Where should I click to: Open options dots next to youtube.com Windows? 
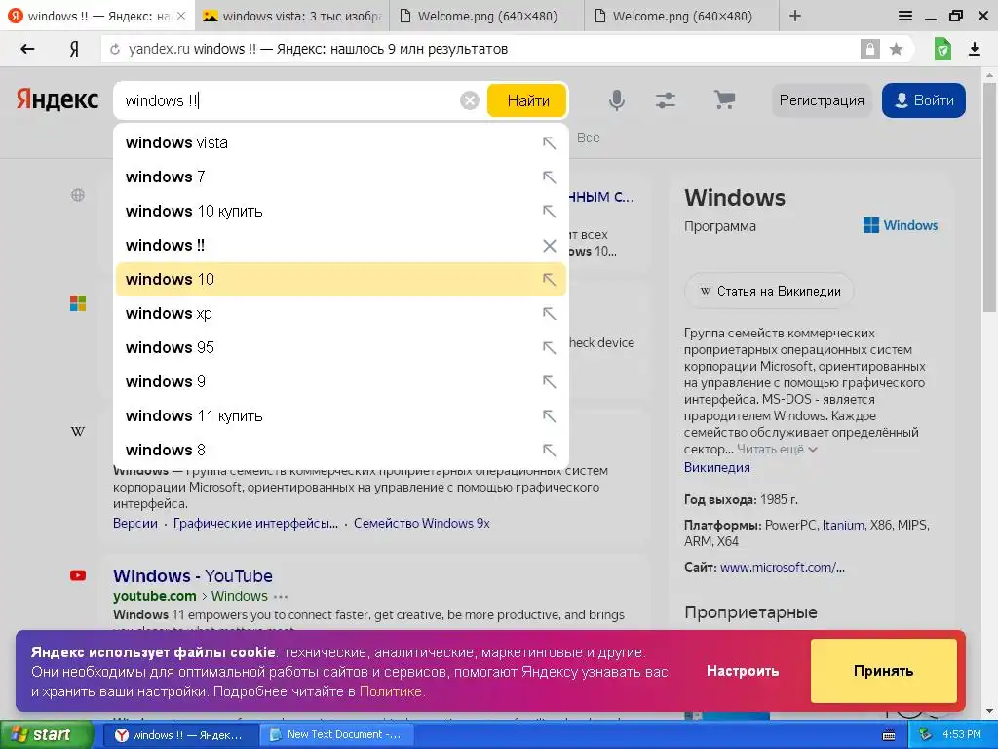(281, 597)
